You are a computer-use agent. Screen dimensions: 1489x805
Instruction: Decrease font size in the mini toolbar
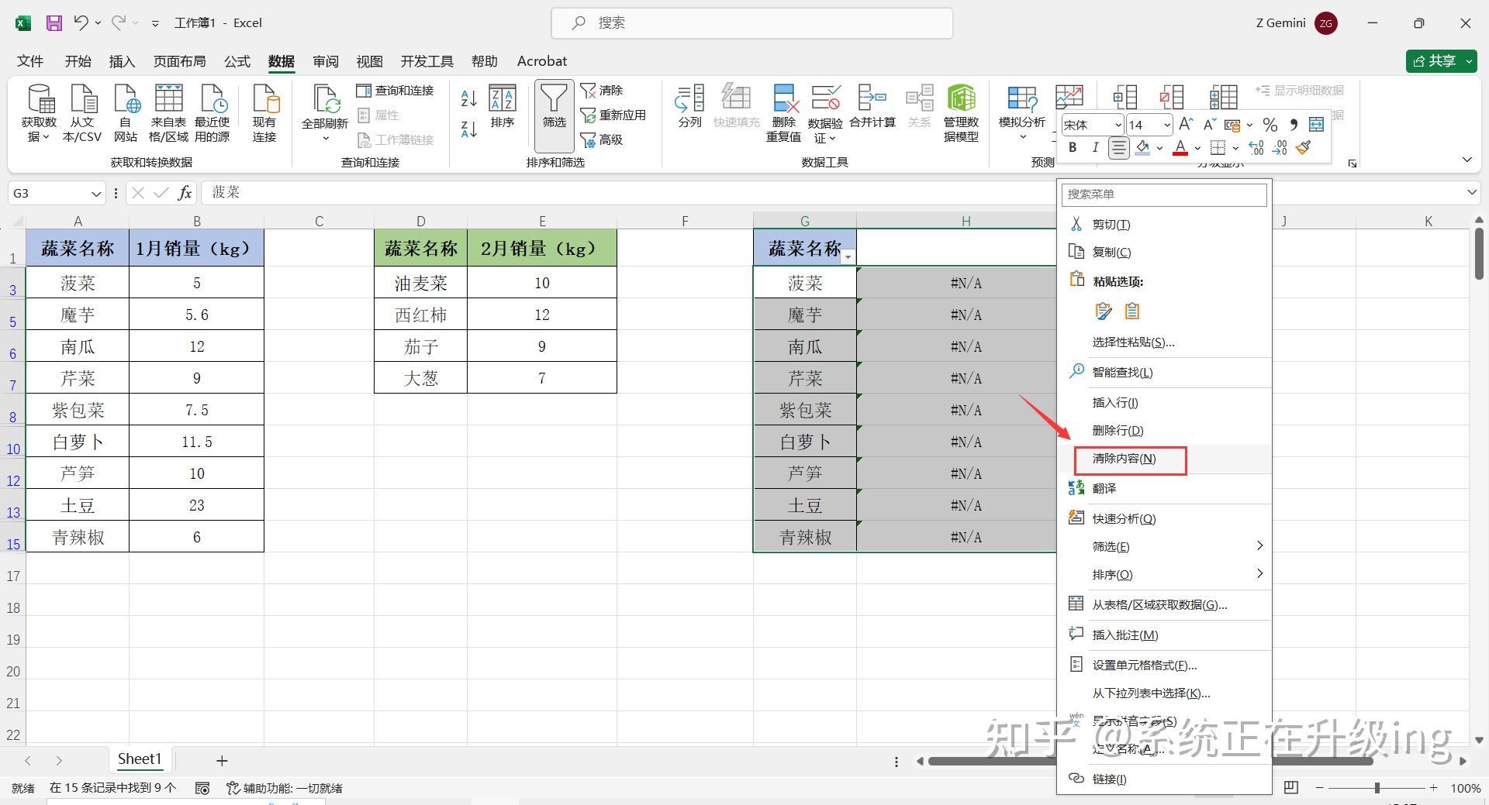coord(1210,125)
